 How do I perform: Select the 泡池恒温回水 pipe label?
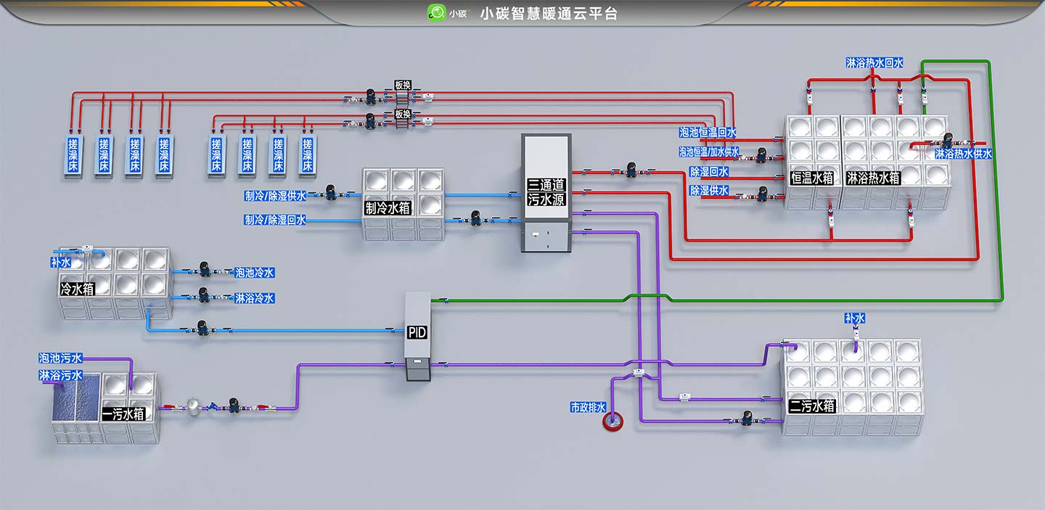coord(708,133)
